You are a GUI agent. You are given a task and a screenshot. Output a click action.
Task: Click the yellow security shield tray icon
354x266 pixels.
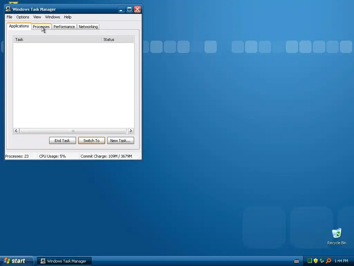[x=316, y=261]
